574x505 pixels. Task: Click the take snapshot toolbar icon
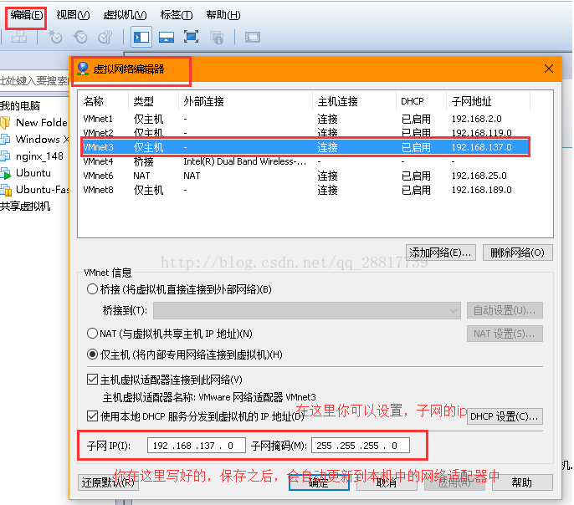pyautogui.click(x=55, y=37)
